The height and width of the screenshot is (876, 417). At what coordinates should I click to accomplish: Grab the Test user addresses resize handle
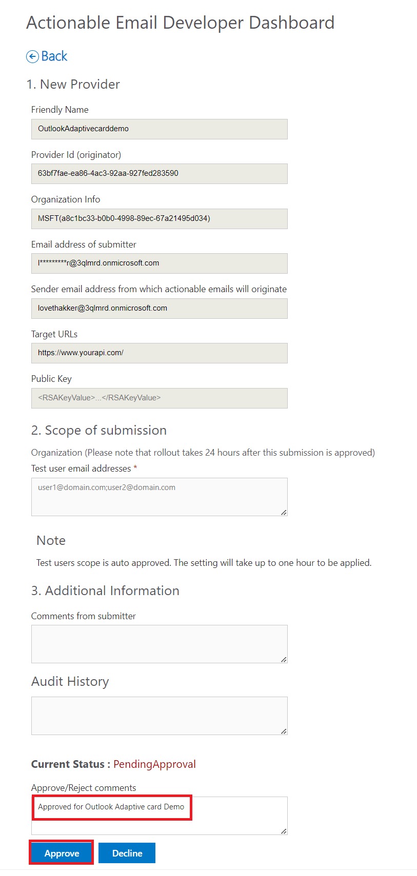coord(284,512)
